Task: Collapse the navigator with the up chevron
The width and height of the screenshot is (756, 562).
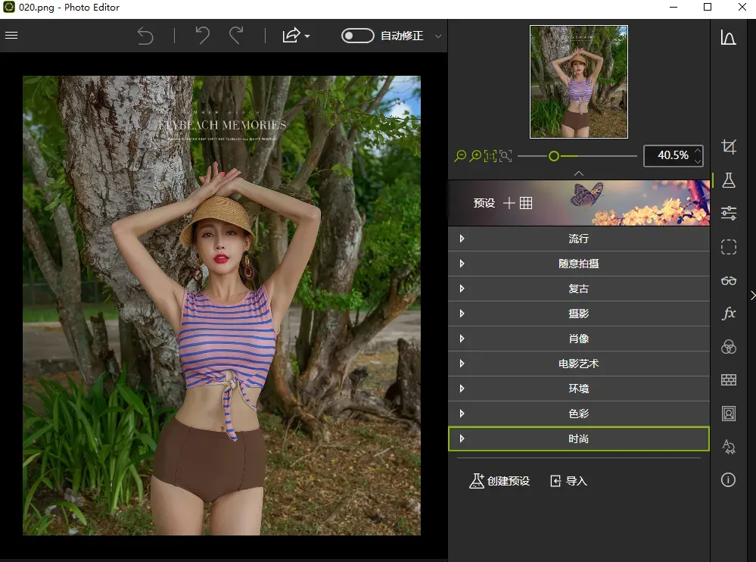Action: tap(579, 173)
